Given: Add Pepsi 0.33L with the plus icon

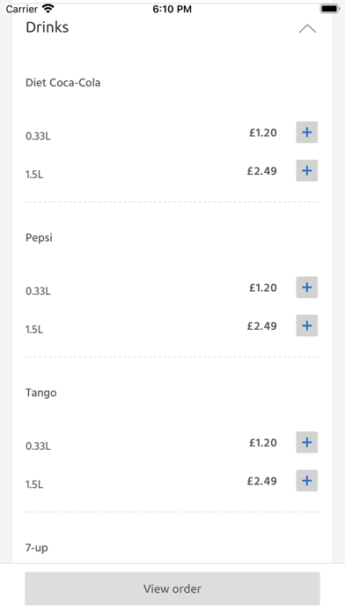Looking at the screenshot, I should [306, 288].
